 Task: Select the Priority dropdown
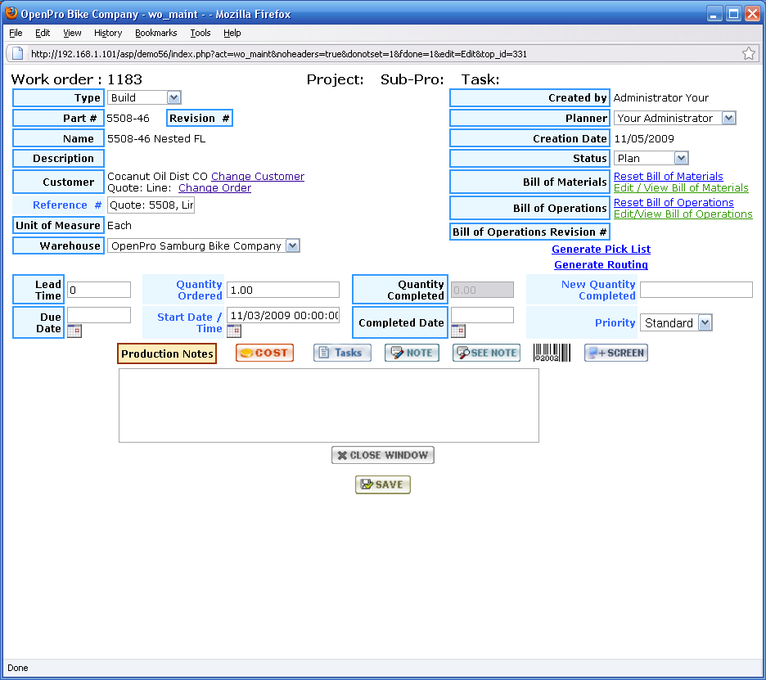tap(676, 323)
